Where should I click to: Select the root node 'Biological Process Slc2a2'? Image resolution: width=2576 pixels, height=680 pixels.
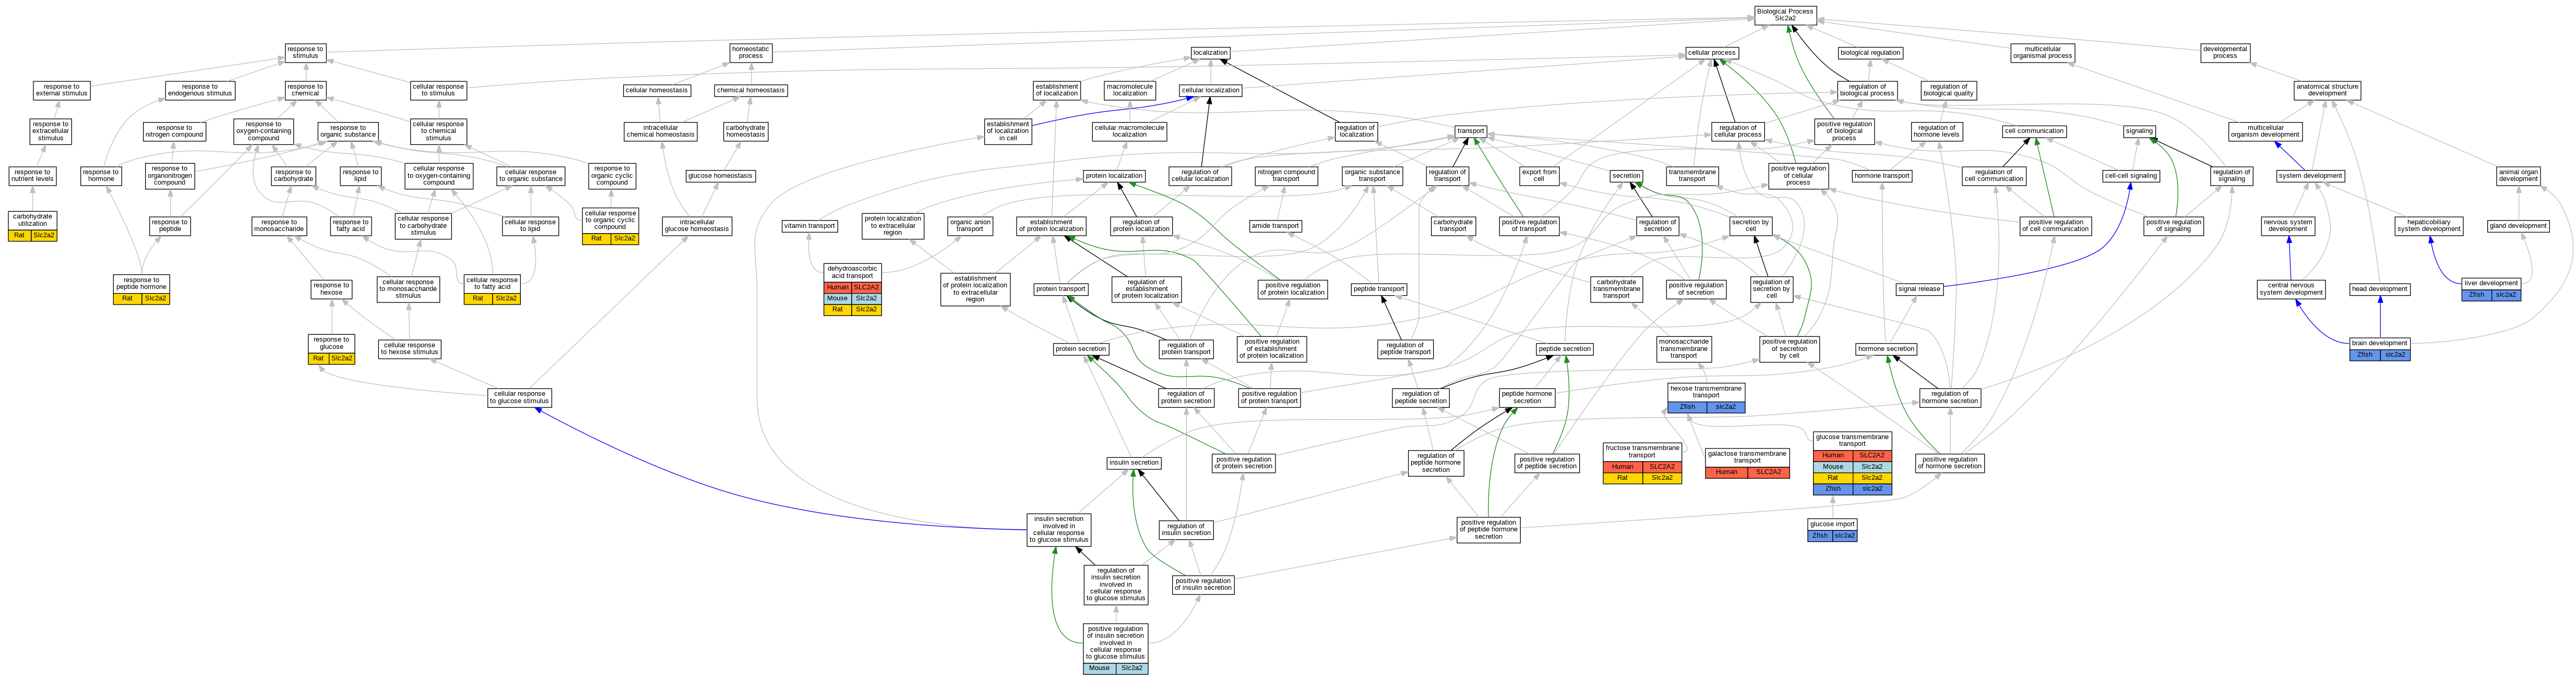[x=1785, y=15]
